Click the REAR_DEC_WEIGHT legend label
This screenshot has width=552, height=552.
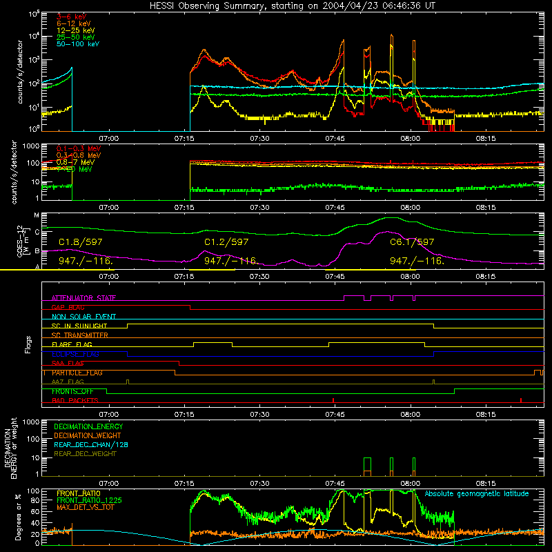(85, 454)
